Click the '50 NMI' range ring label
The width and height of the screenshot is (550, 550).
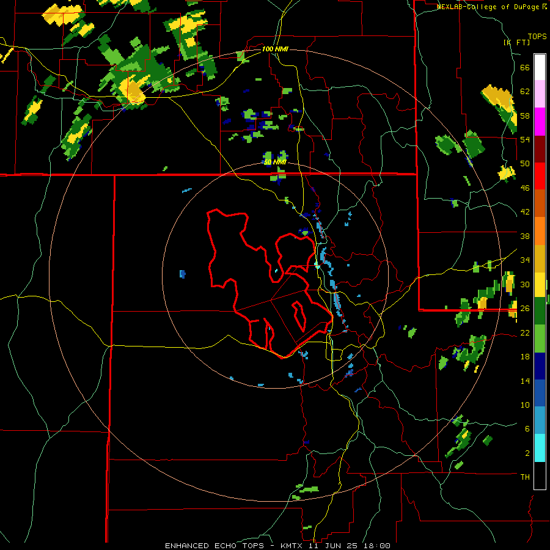pos(274,162)
